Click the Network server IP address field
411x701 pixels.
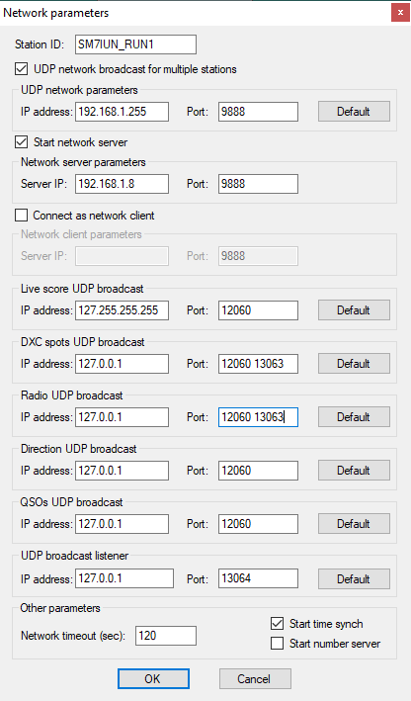(x=122, y=184)
